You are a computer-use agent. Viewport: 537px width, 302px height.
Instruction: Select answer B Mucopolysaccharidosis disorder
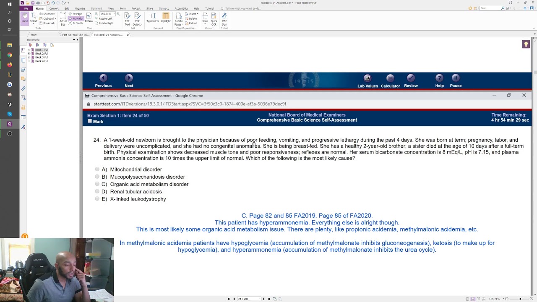coord(97,177)
